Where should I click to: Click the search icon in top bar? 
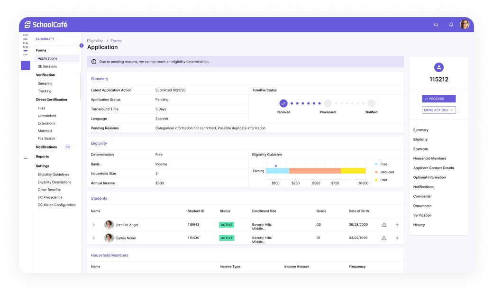tap(436, 25)
